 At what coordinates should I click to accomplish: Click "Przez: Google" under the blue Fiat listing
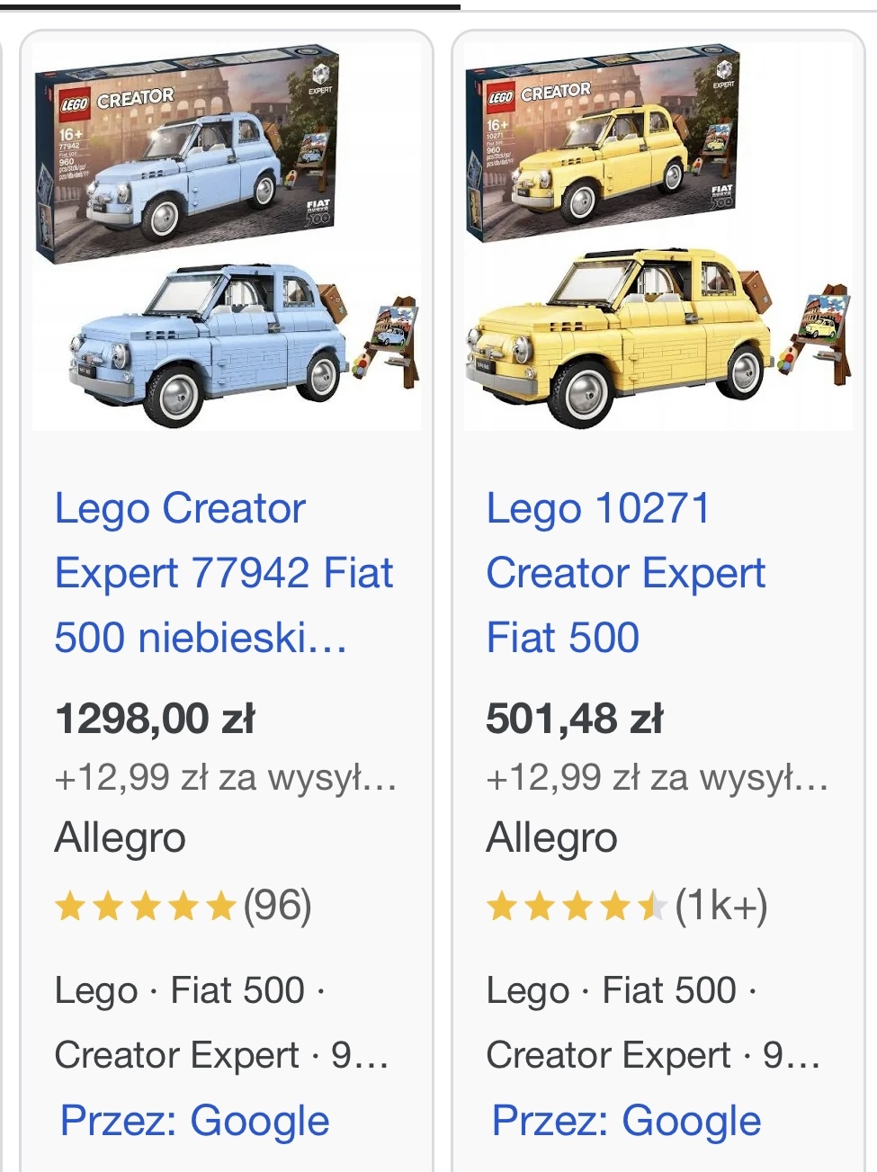click(195, 1122)
